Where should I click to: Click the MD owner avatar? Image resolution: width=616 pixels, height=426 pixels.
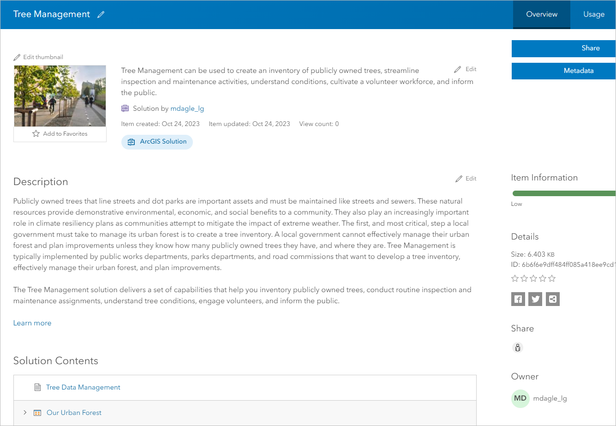coord(520,398)
